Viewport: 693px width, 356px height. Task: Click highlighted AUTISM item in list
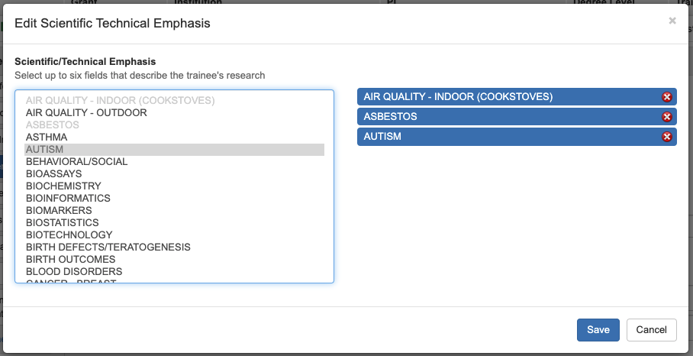pos(44,150)
